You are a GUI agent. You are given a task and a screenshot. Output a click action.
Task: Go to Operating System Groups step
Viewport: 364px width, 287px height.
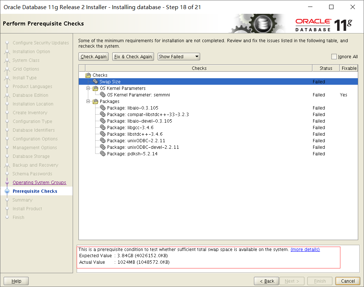click(39, 183)
